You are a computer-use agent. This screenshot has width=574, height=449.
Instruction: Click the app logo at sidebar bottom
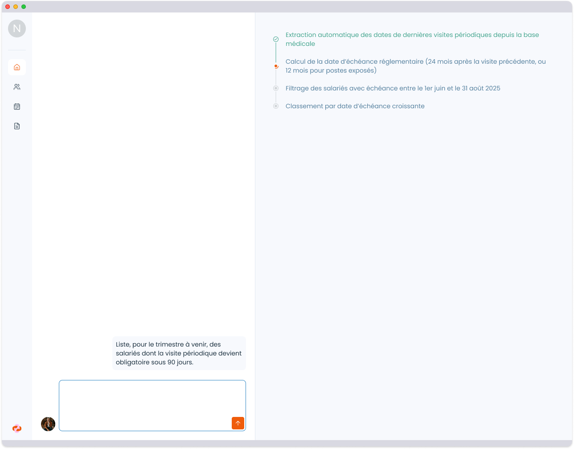pyautogui.click(x=17, y=429)
